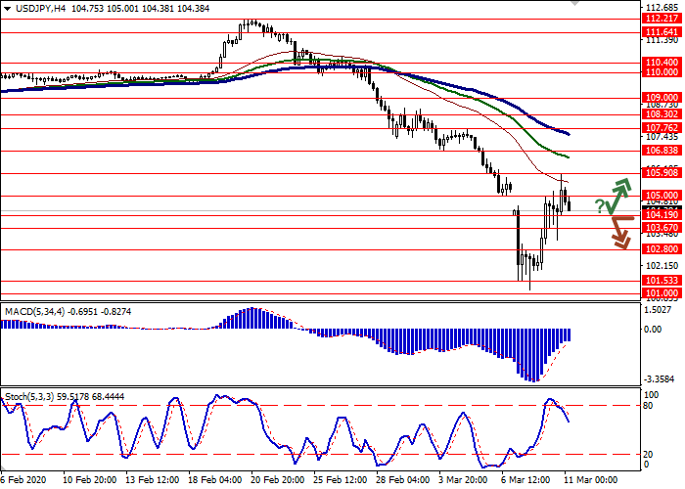Click the 6 Feb 2020 date label

23,480
